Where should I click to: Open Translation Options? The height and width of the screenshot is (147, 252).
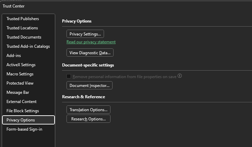(88, 109)
